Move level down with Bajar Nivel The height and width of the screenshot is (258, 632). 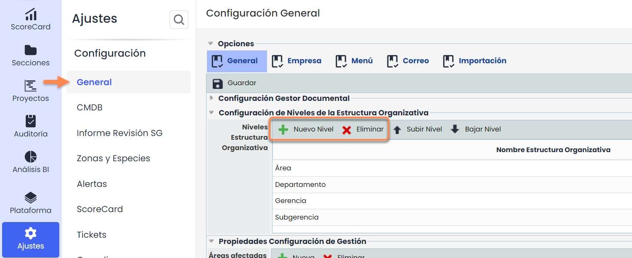pos(476,129)
